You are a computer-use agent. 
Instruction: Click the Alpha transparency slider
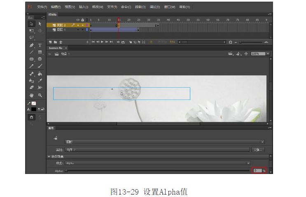pos(158,170)
